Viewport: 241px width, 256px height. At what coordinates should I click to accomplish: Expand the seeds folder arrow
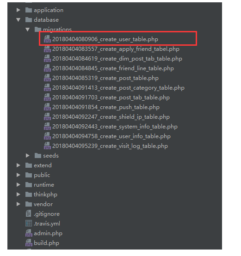click(x=27, y=156)
